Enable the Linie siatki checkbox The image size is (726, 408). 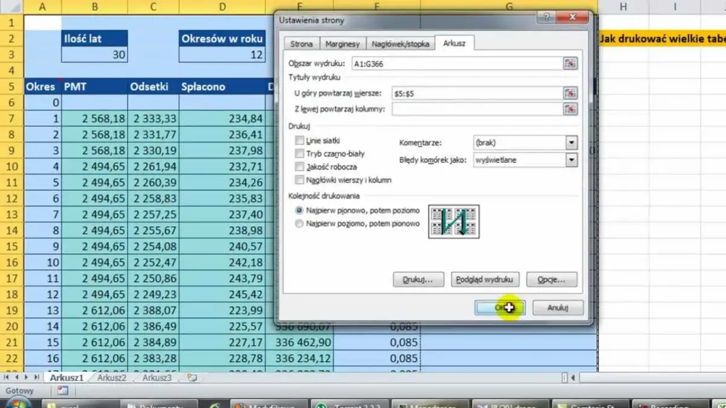[299, 140]
